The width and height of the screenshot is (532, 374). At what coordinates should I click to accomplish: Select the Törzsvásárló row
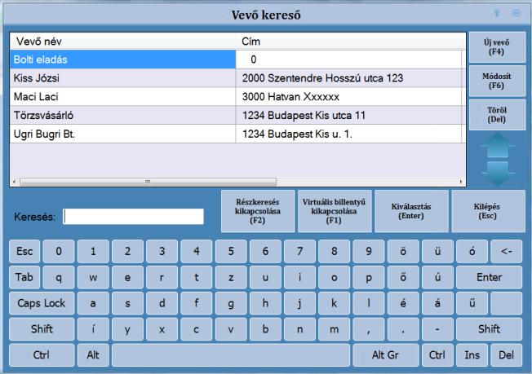coord(236,116)
